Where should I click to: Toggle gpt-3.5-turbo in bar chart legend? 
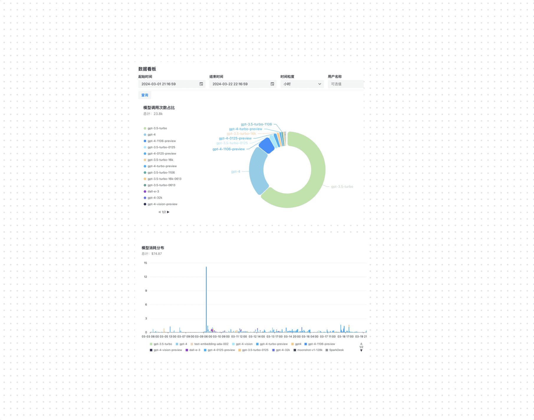pos(161,344)
